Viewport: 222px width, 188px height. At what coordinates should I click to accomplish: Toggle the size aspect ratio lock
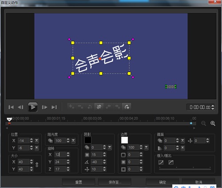click(x=37, y=165)
